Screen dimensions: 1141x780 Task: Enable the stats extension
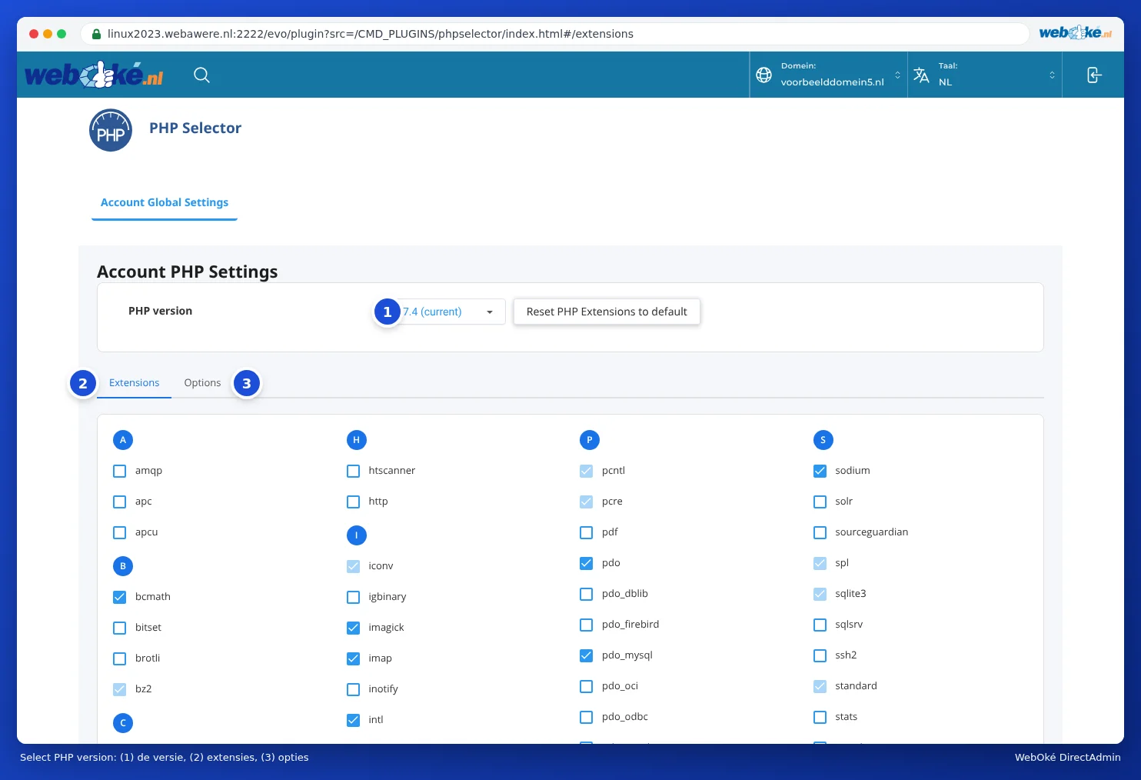[820, 717]
